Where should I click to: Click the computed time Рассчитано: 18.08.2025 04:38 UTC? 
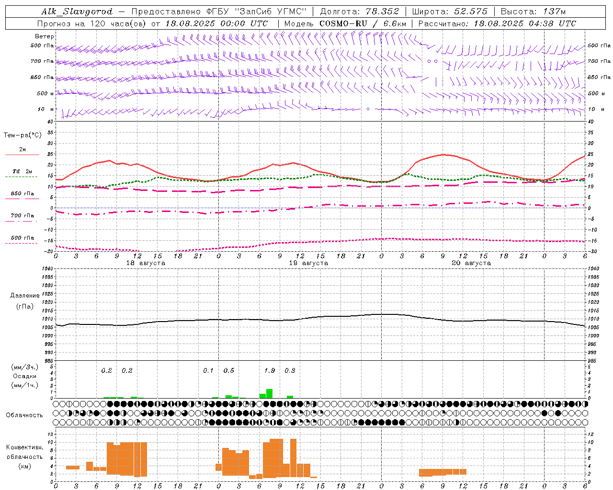pyautogui.click(x=497, y=23)
